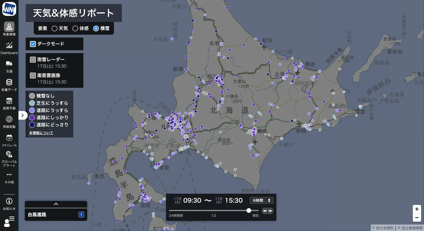Select the 天気 radio button
424x231 pixels.
click(x=54, y=29)
